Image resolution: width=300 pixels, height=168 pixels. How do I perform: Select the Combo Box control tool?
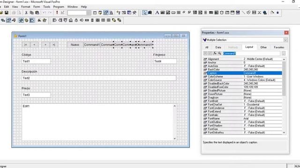click(195, 13)
